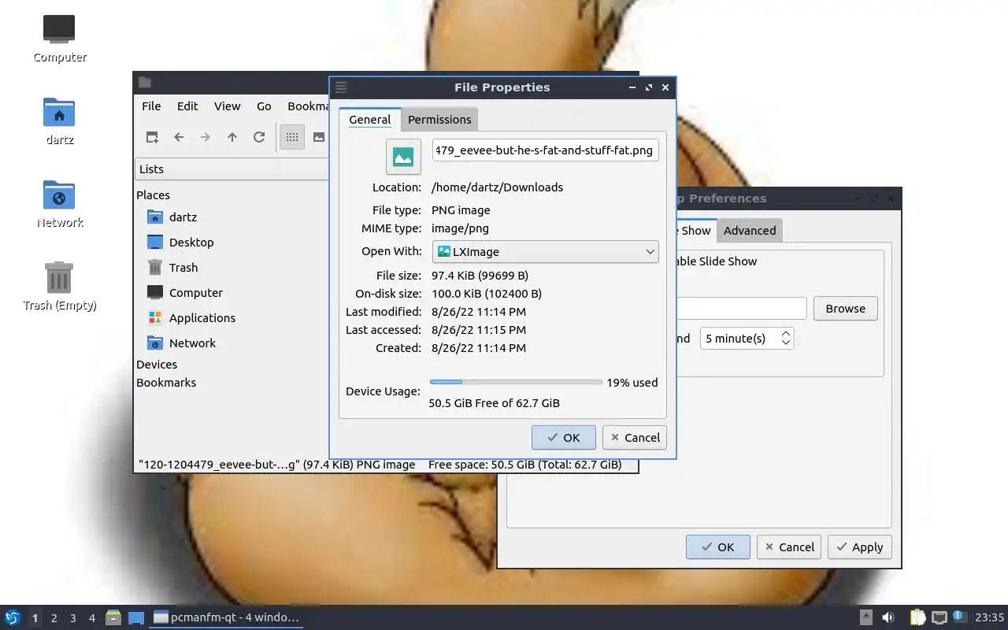Switch to the Slide Show tab
Viewport: 1008px width, 630px height.
pos(695,231)
